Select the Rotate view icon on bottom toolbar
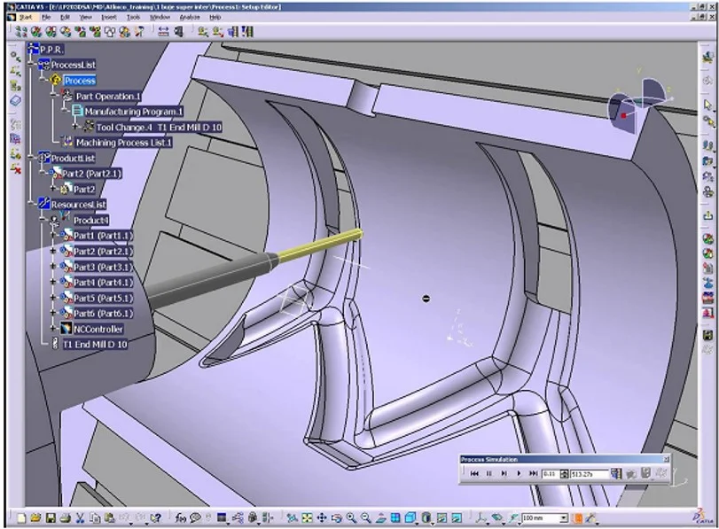 [x=335, y=516]
